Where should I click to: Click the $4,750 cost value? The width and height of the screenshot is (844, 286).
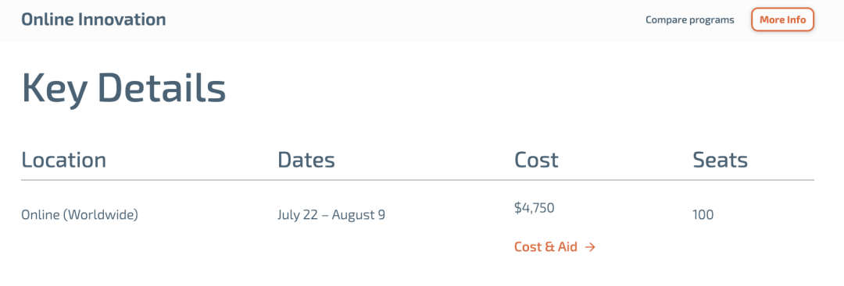pyautogui.click(x=535, y=207)
